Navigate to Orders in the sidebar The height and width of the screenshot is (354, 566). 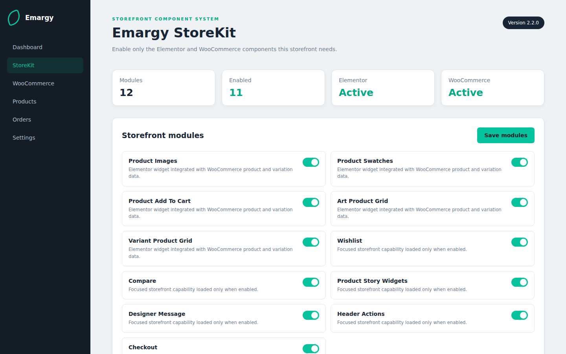[45, 120]
